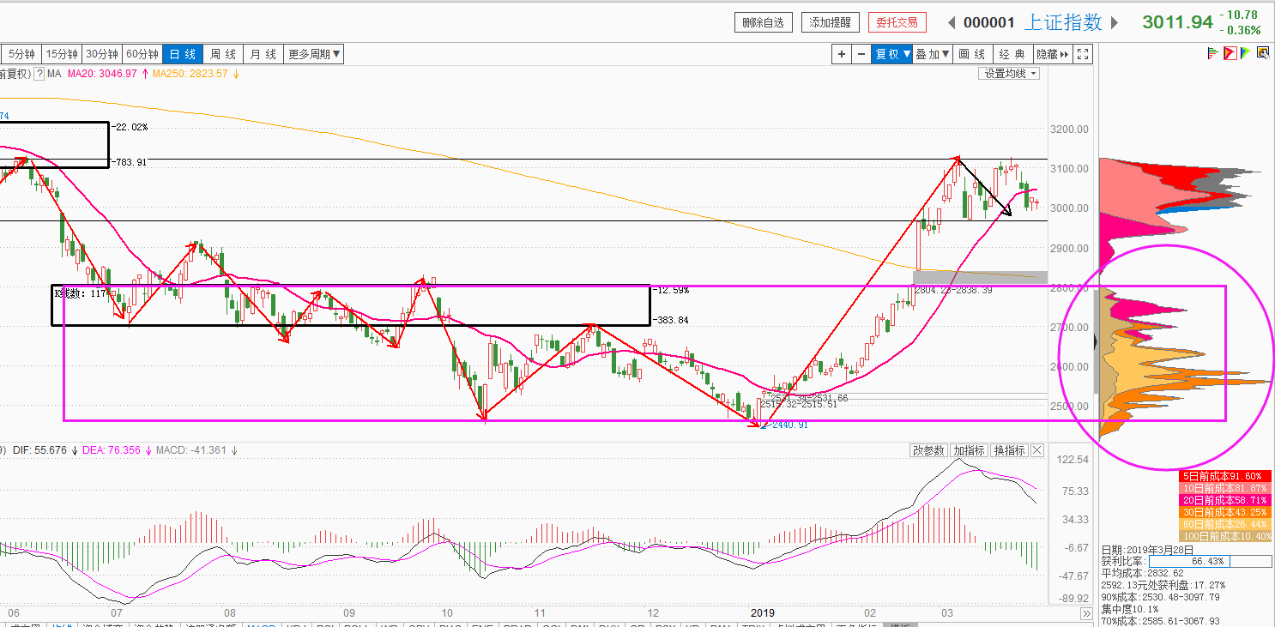Image resolution: width=1275 pixels, height=627 pixels.
Task: Select MACD tab in bottom indicator bar
Action: tap(262, 625)
